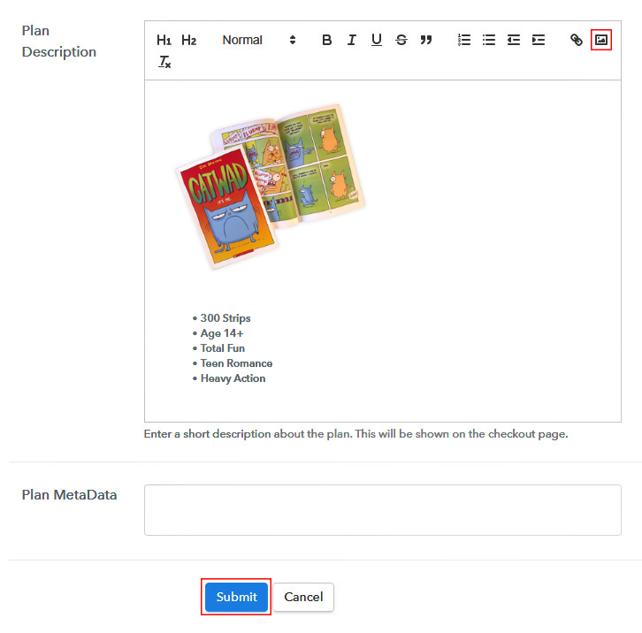Toggle strikethrough formatting
642x633 pixels.
point(401,40)
